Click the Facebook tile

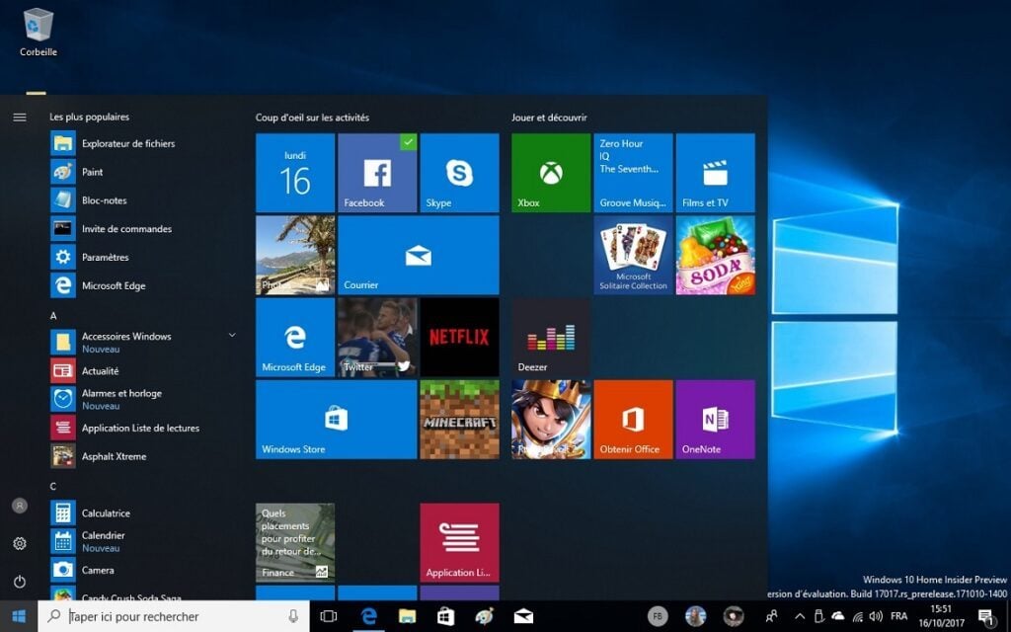pos(377,173)
